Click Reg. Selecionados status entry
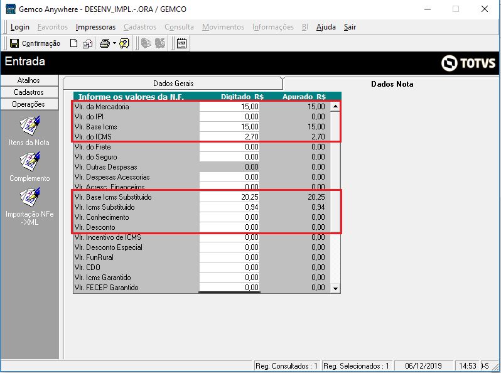 click(x=355, y=366)
